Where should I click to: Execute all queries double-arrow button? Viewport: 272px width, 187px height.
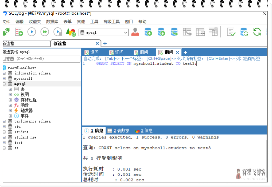coord(45,32)
